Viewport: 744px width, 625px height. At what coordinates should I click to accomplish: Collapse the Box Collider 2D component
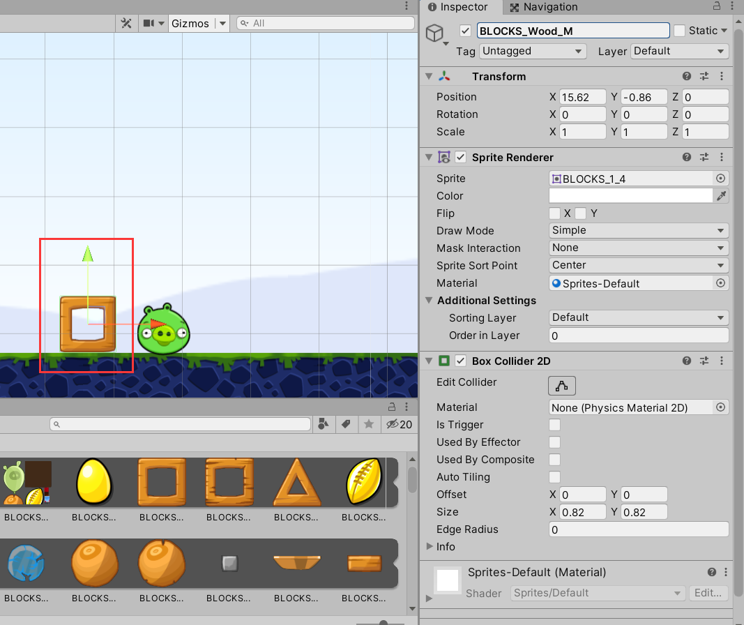pyautogui.click(x=429, y=361)
